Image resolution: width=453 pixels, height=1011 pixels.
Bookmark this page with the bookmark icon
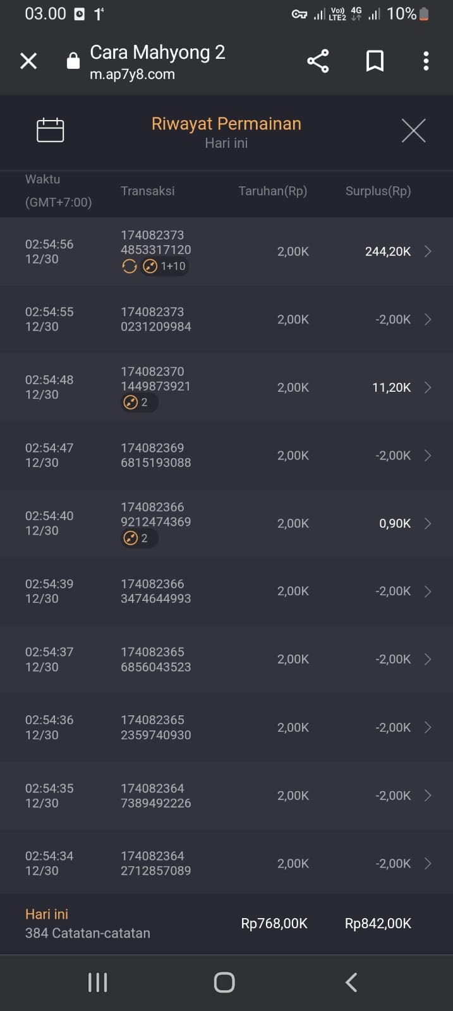pyautogui.click(x=375, y=61)
